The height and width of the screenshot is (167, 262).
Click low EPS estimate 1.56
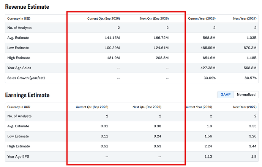pyautogui.click(x=208, y=136)
